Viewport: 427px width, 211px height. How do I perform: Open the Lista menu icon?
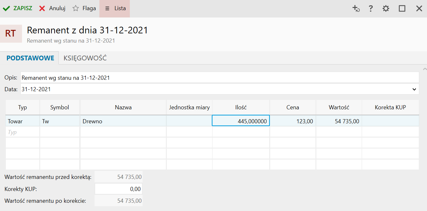pyautogui.click(x=107, y=9)
